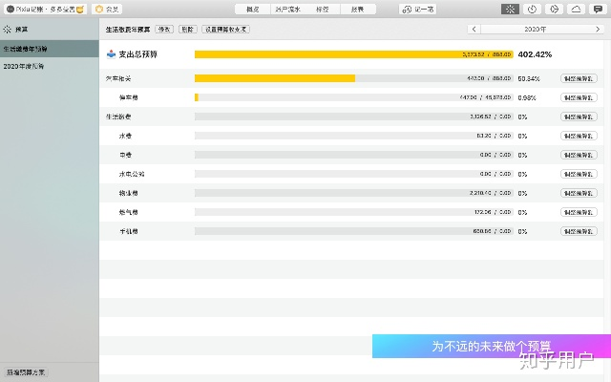Screen dimensions: 611x382
Task: Click the 预算 header icon in the sidebar
Action: coord(8,30)
